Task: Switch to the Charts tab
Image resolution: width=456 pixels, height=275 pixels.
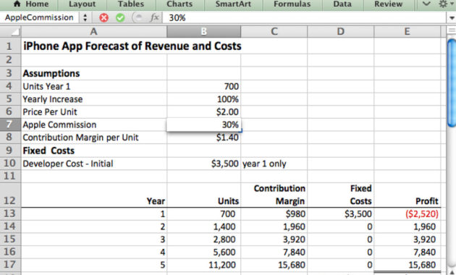Action: pos(180,4)
